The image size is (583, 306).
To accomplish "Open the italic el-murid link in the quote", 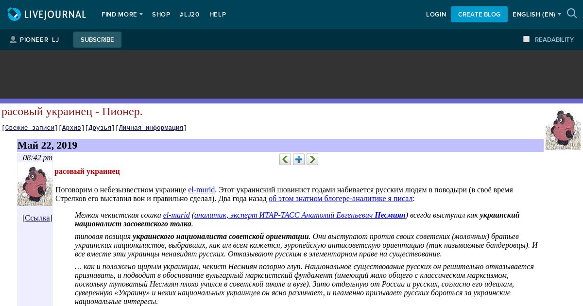I will pyautogui.click(x=176, y=215).
